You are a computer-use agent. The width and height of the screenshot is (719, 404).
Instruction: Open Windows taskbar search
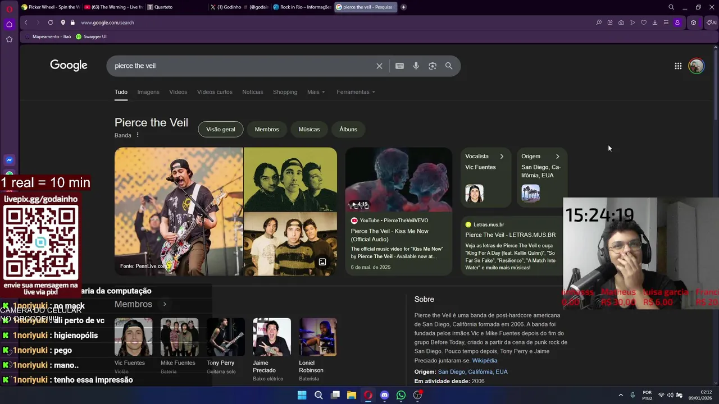point(318,395)
